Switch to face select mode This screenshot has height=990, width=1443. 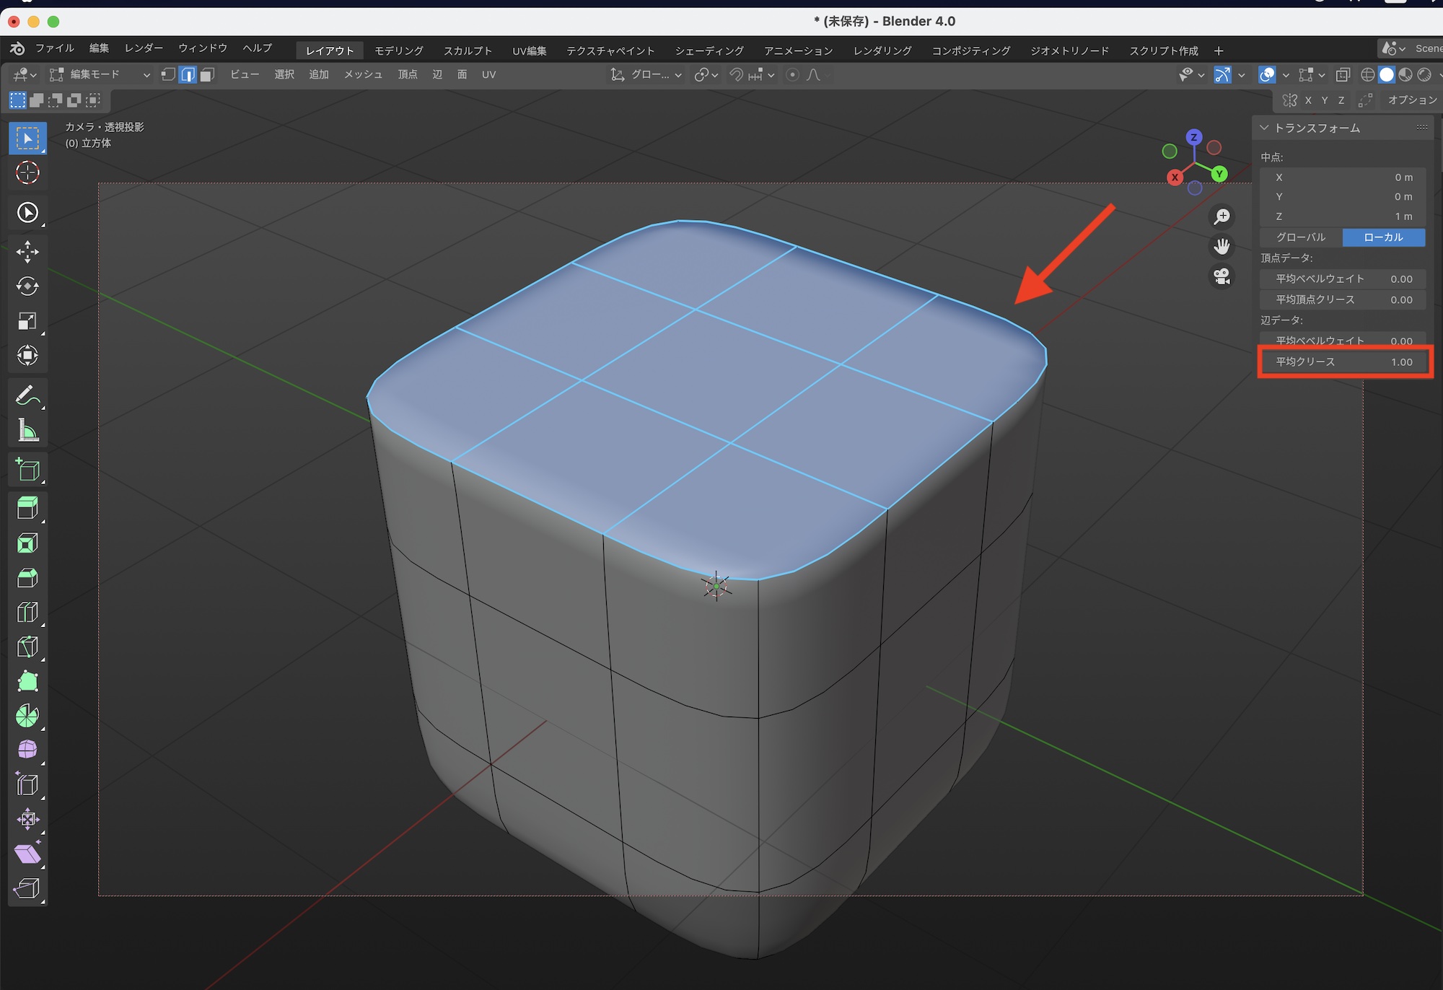207,75
